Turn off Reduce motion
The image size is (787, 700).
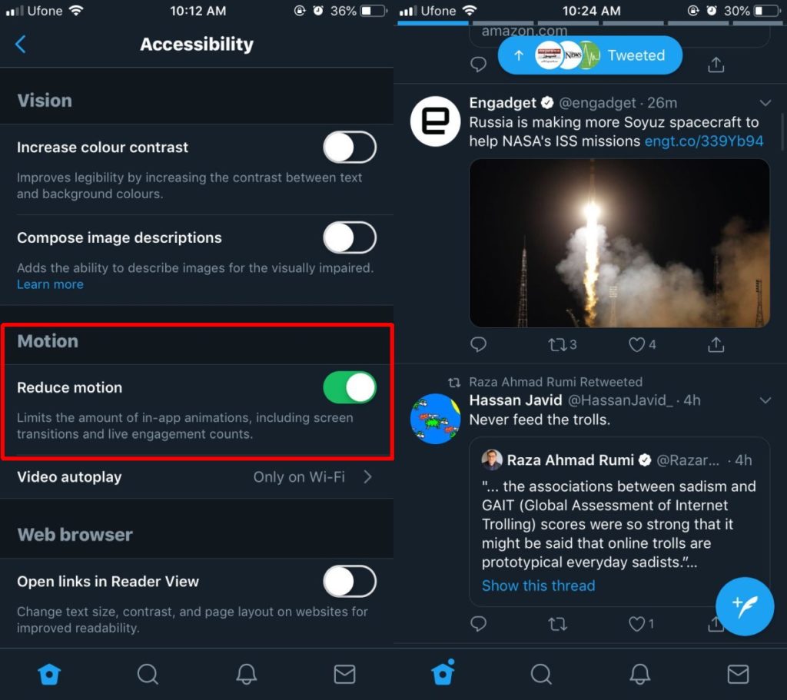pyautogui.click(x=350, y=387)
